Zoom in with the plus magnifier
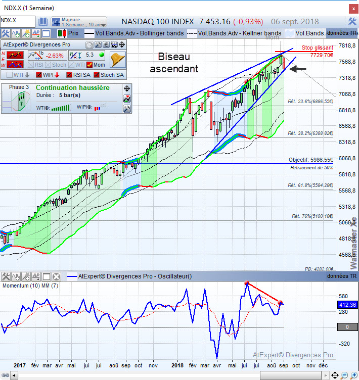The width and height of the screenshot is (359, 380). [353, 375]
